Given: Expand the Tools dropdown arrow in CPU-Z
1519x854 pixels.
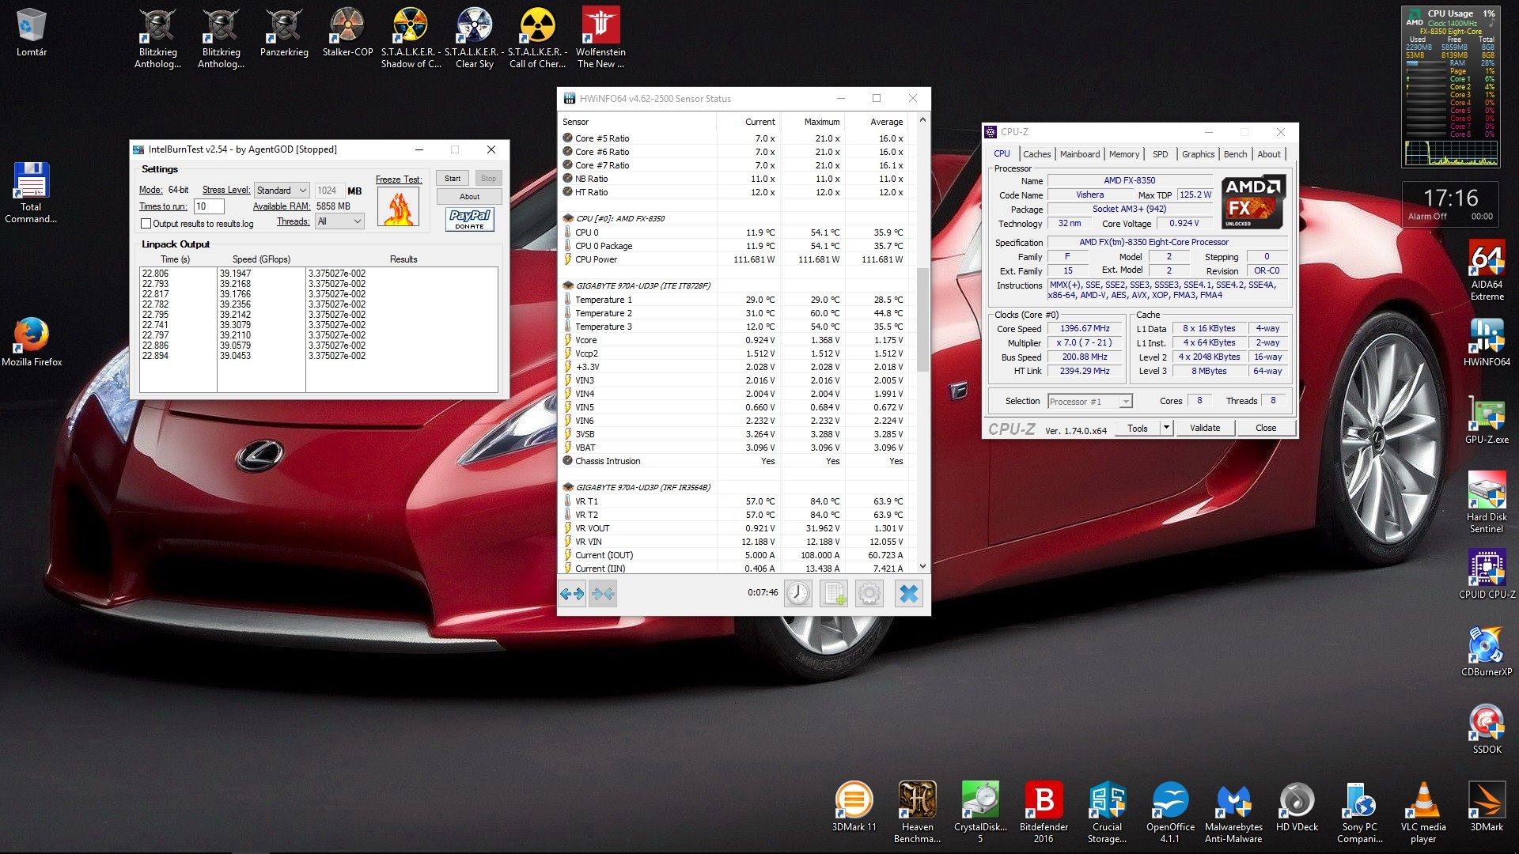Looking at the screenshot, I should (x=1165, y=428).
